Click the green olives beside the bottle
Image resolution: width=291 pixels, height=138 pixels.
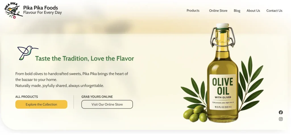coord(195,114)
